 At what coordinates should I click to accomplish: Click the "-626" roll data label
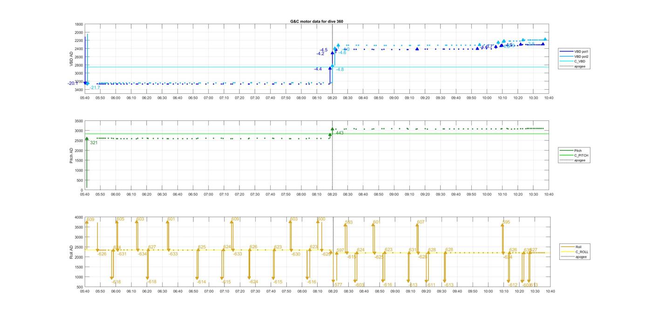coord(102,254)
